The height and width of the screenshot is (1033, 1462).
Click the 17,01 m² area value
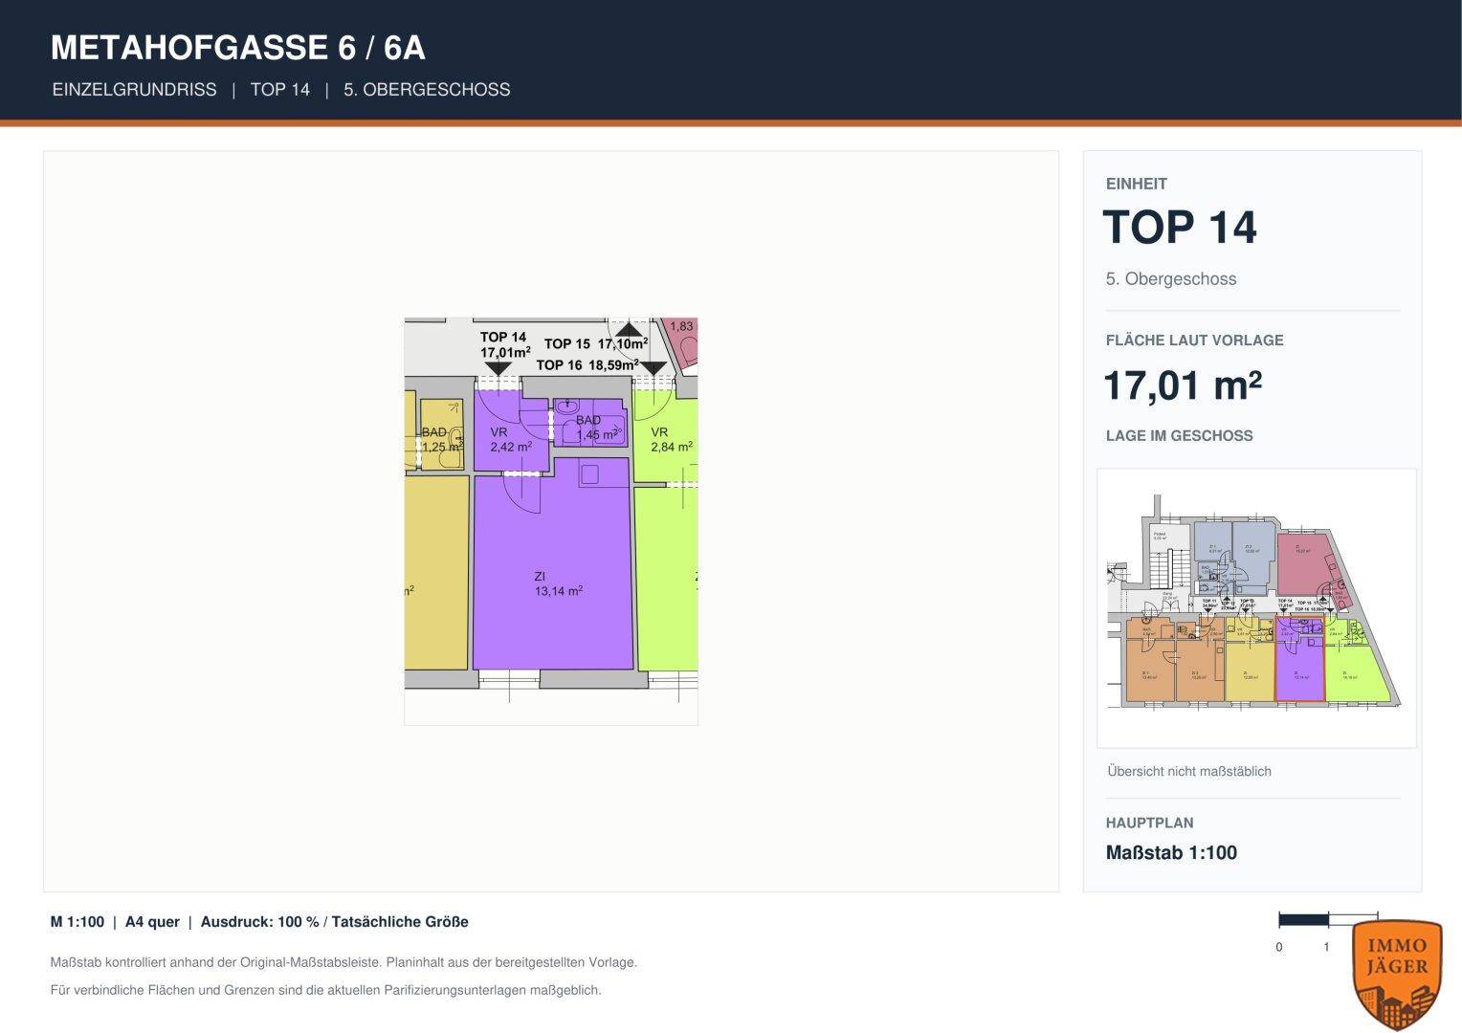point(1183,385)
